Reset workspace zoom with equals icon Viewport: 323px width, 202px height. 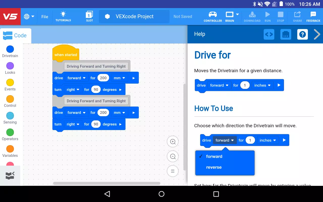173,171
